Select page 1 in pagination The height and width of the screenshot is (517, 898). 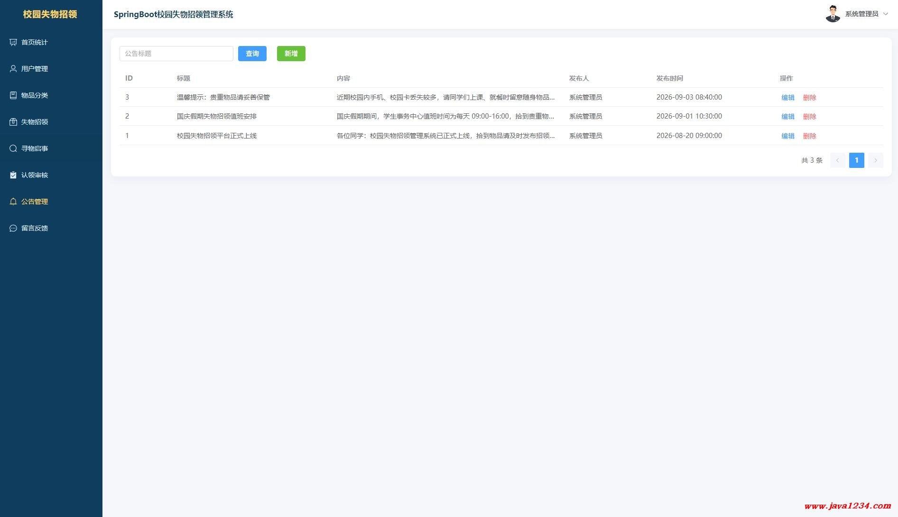click(857, 160)
